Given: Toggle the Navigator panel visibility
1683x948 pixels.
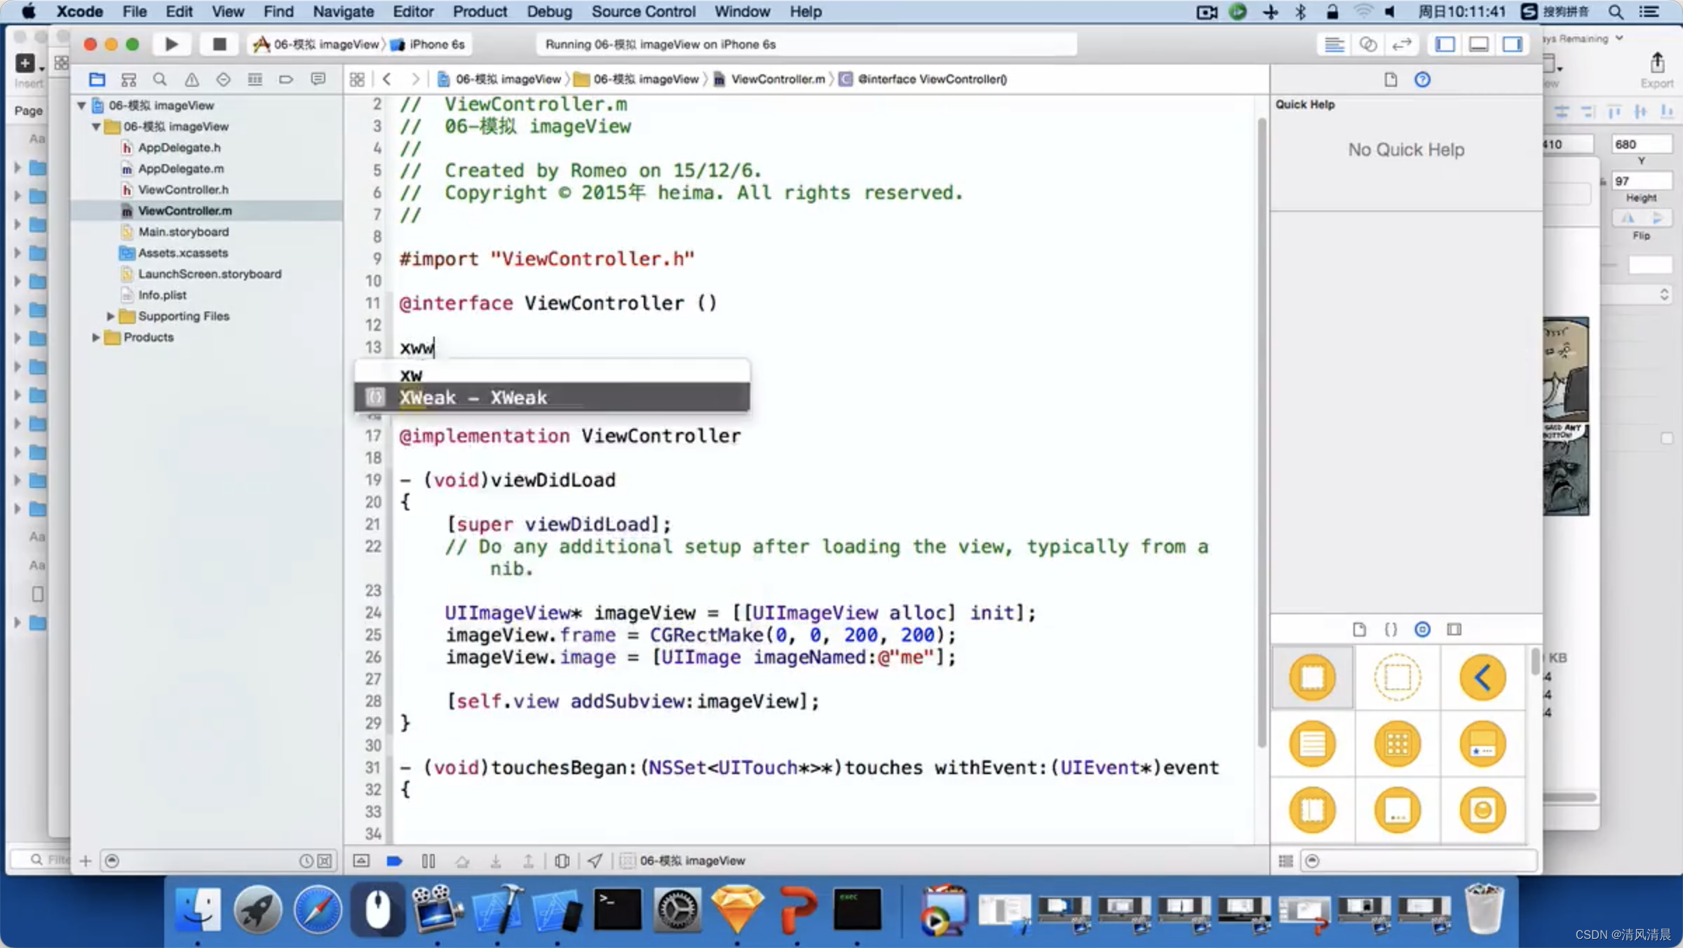Looking at the screenshot, I should click(1445, 44).
